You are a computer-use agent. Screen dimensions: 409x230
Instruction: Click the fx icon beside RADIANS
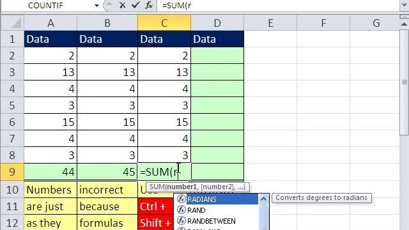[x=181, y=199]
